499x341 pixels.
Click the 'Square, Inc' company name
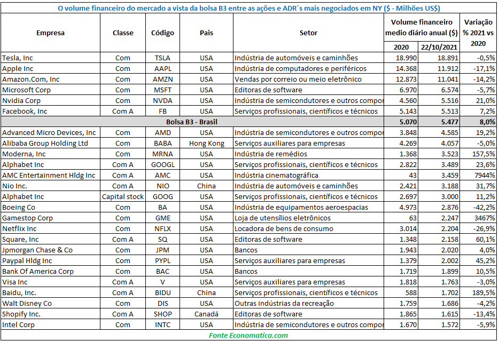click(x=20, y=239)
